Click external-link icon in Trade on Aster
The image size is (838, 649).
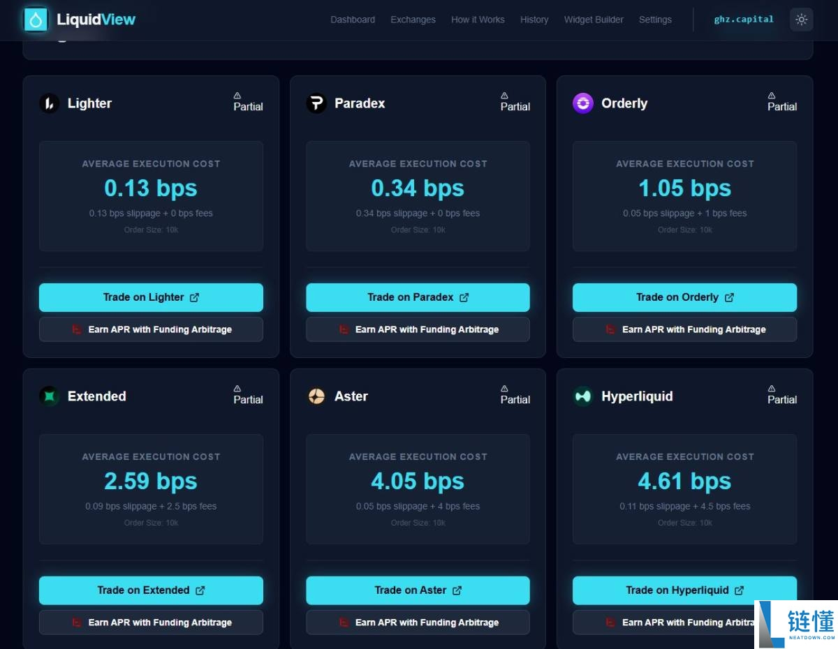click(457, 590)
